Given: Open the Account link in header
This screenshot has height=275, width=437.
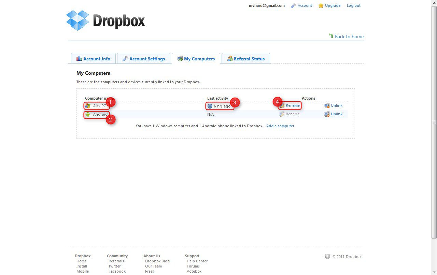Looking at the screenshot, I should 305,5.
